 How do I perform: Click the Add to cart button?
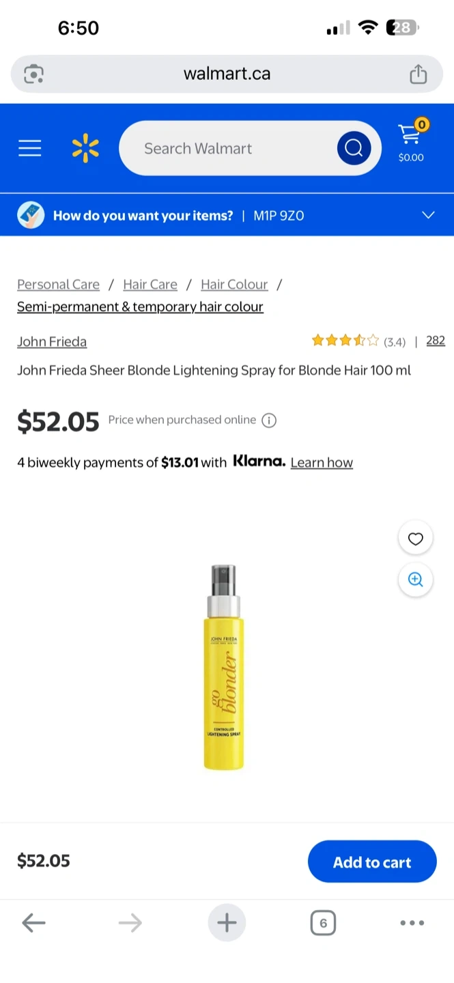(371, 862)
